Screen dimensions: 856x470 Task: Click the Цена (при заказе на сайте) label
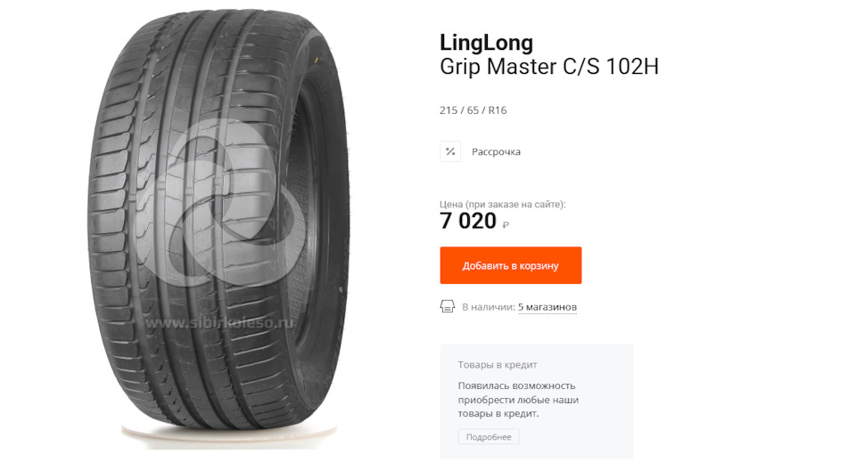(x=503, y=205)
